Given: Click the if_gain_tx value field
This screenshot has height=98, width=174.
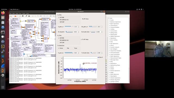Looking at the screenshot, I should [76, 53].
